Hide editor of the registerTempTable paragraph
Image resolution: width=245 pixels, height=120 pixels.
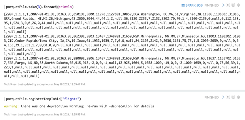tap(228, 97)
